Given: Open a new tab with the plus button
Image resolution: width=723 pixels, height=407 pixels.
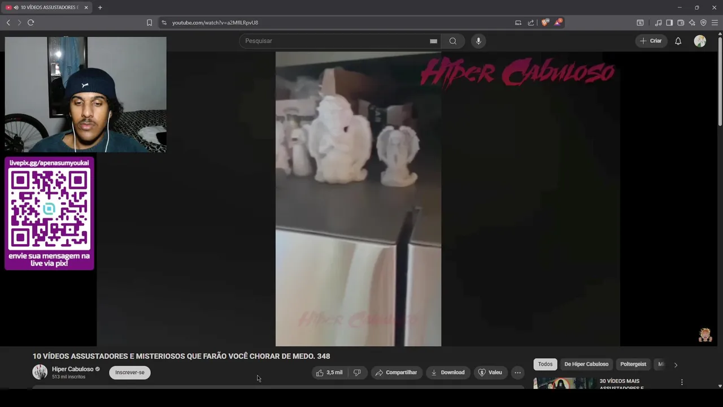Looking at the screenshot, I should click(x=100, y=7).
